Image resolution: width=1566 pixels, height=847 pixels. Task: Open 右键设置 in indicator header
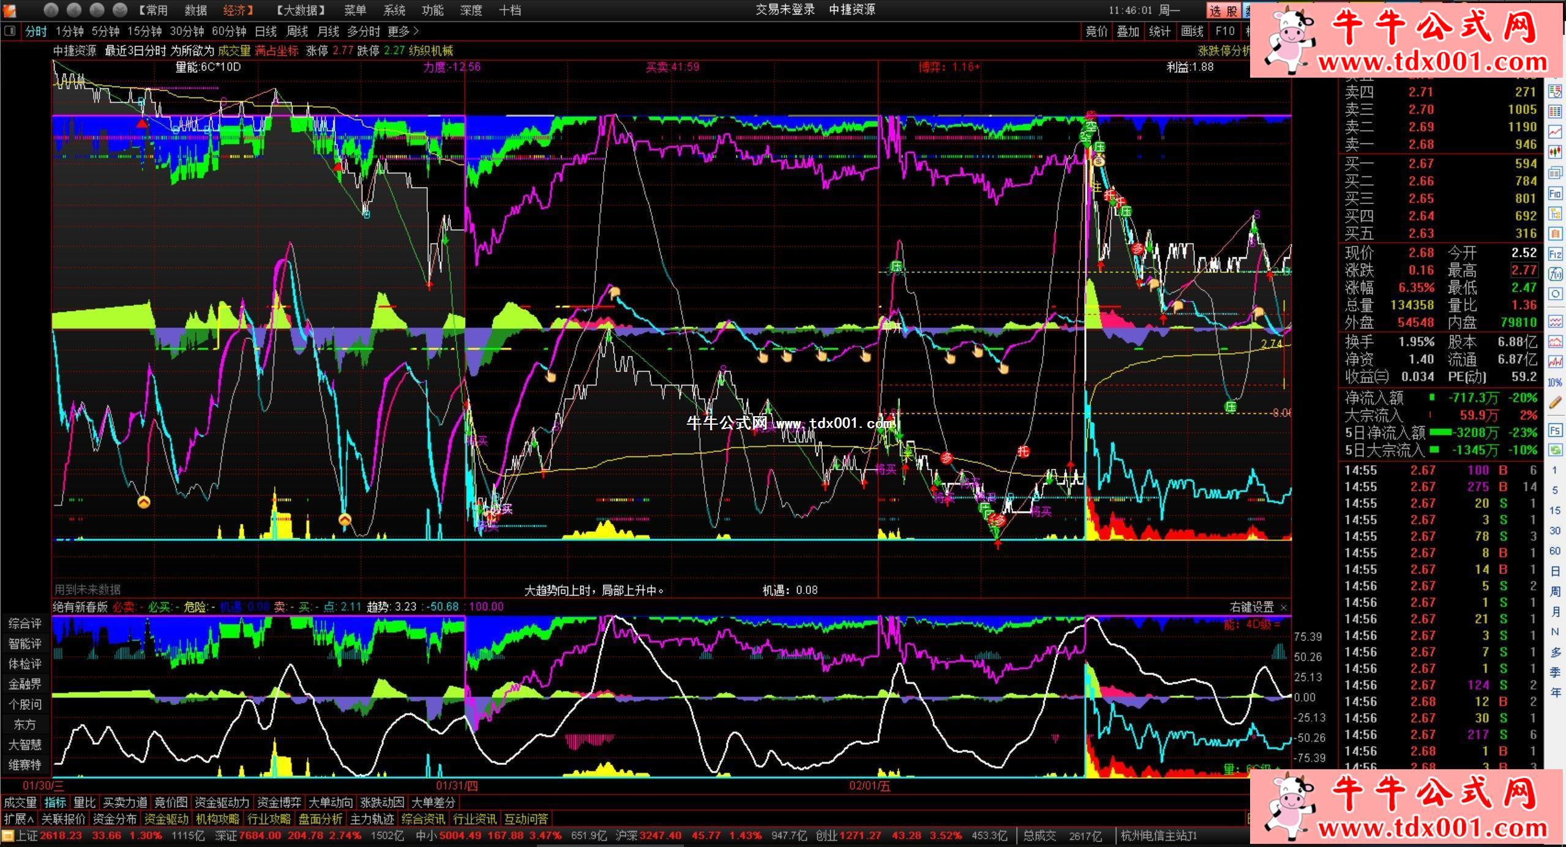coord(1251,607)
